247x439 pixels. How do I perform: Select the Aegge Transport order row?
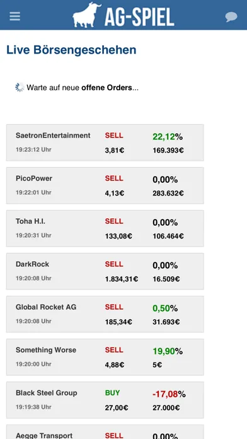(x=105, y=432)
